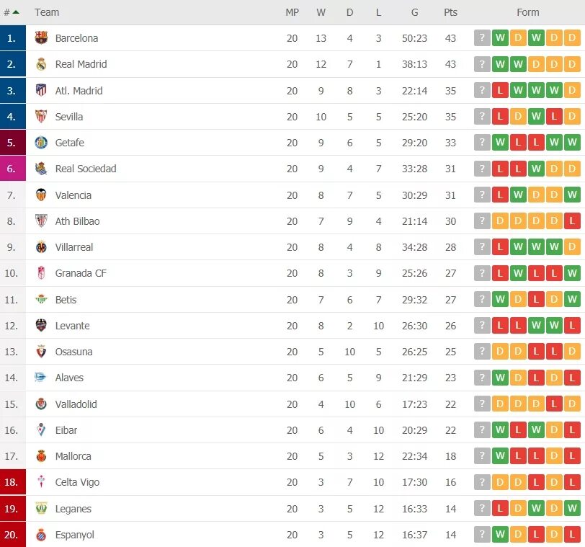This screenshot has height=547, width=585.
Task: Sort table by the # rank arrow
Action: (16, 12)
